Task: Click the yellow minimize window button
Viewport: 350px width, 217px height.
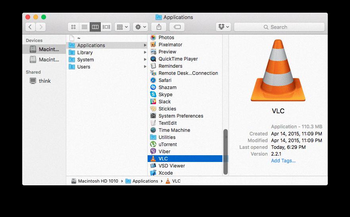Action: (36, 17)
